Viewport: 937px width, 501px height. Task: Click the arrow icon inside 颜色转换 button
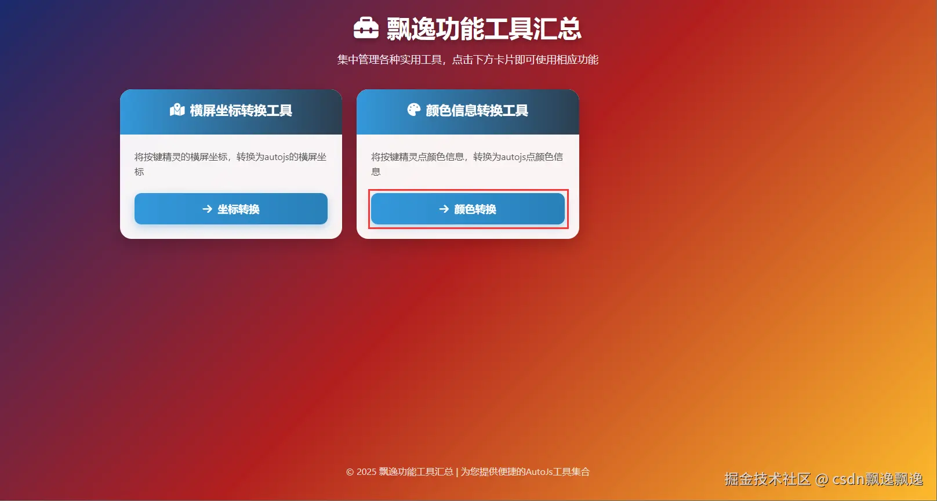pos(444,209)
